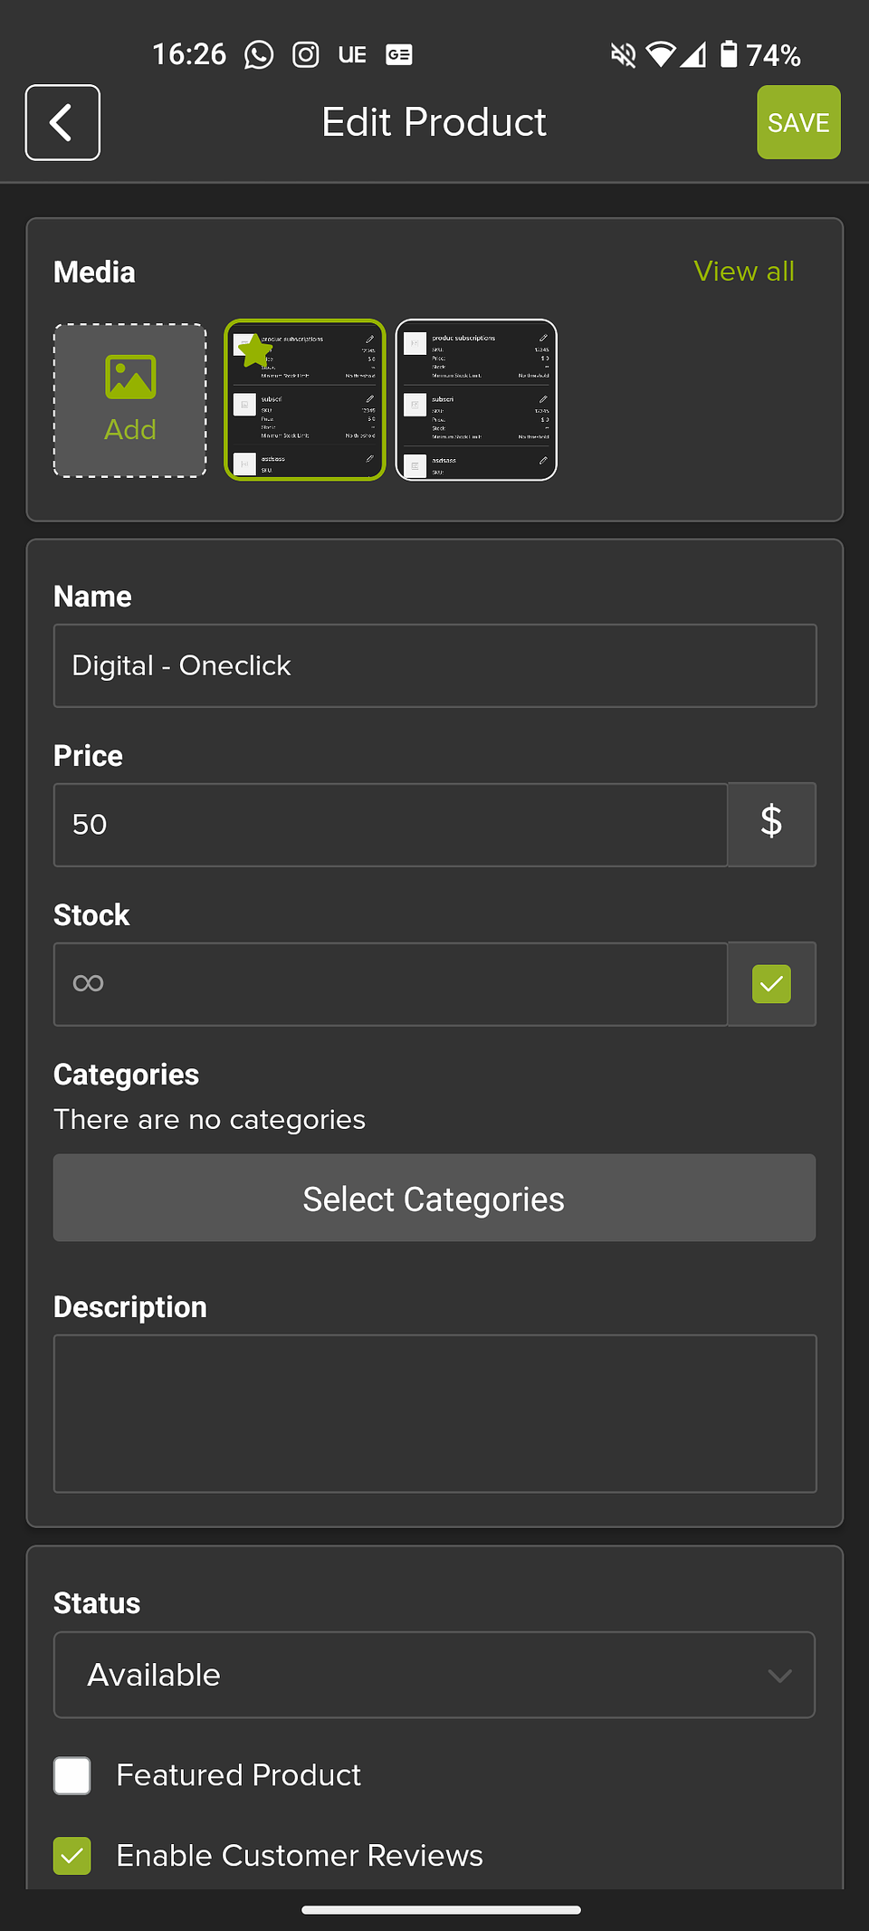Toggle the unlimited stock checkbox
Screen dimensions: 869x1931
click(771, 984)
